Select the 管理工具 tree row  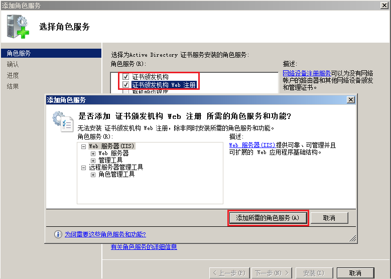(x=110, y=160)
